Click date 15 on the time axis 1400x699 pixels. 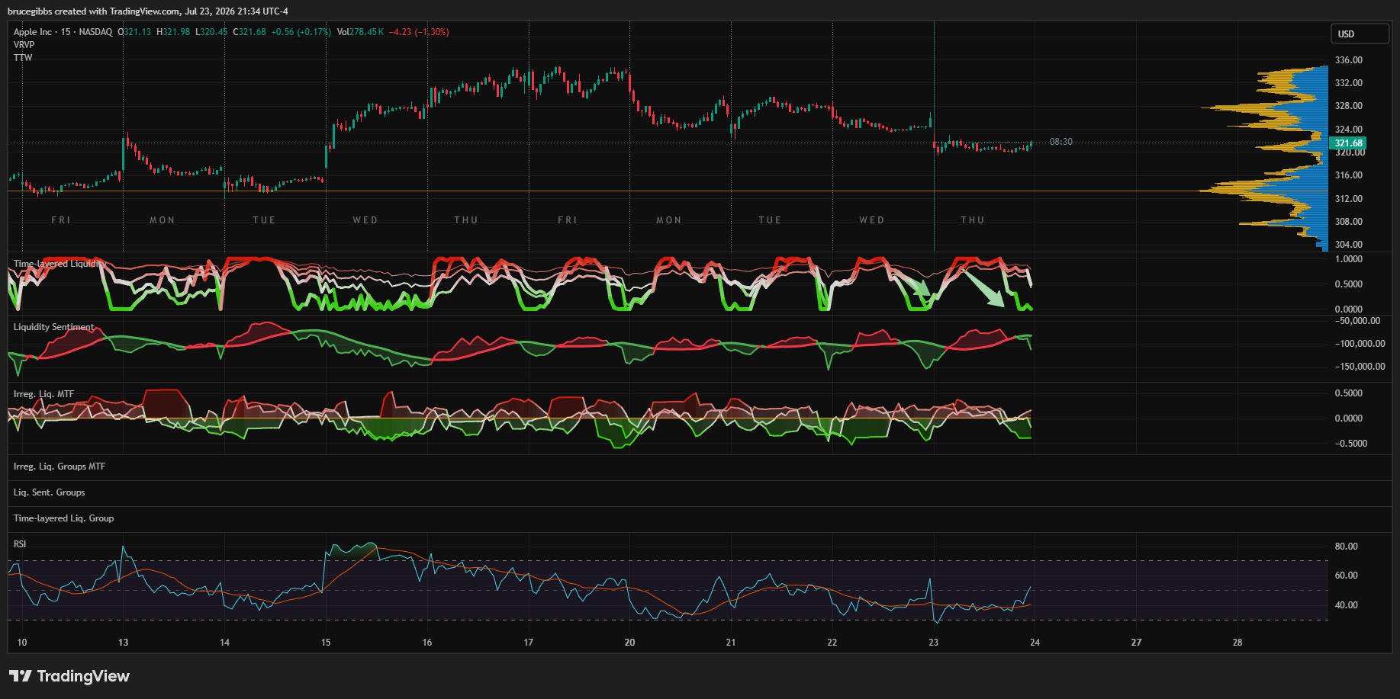click(326, 643)
